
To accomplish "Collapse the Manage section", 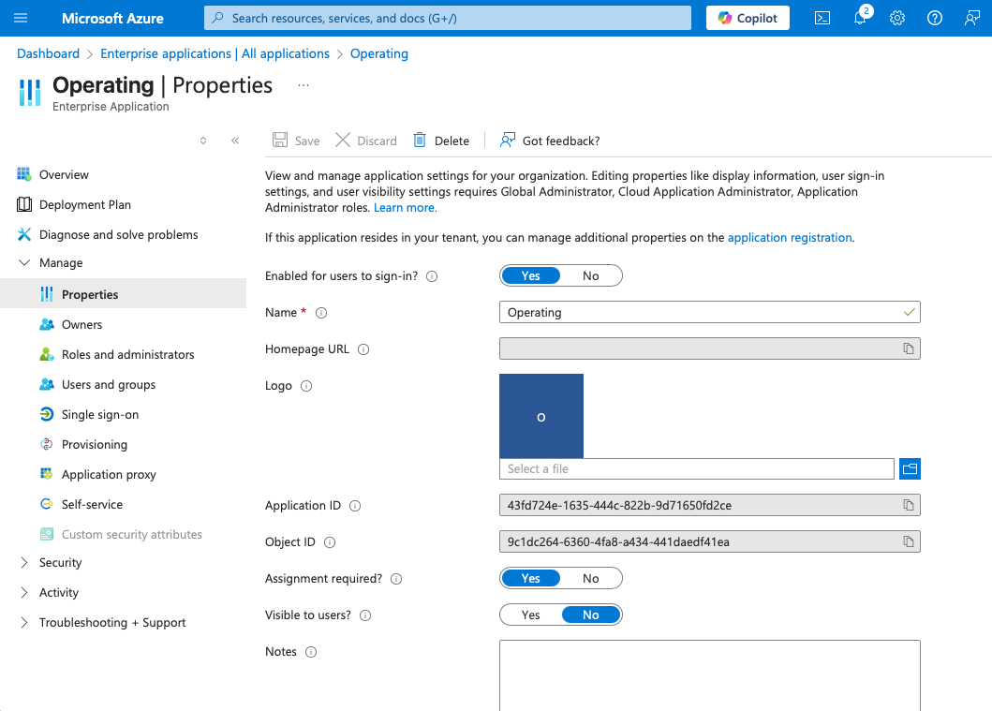I will 24,262.
